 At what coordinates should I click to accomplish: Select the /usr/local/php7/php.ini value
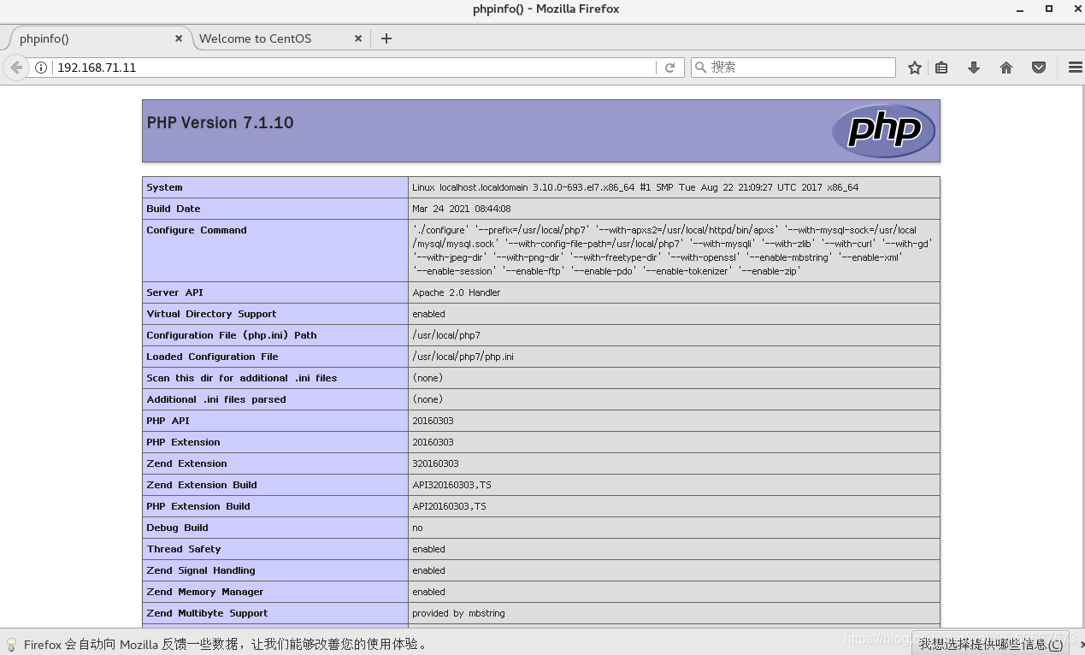(463, 357)
